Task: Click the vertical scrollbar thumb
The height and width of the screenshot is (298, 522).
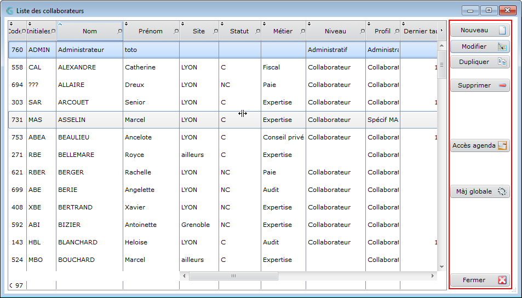Action: (442, 65)
